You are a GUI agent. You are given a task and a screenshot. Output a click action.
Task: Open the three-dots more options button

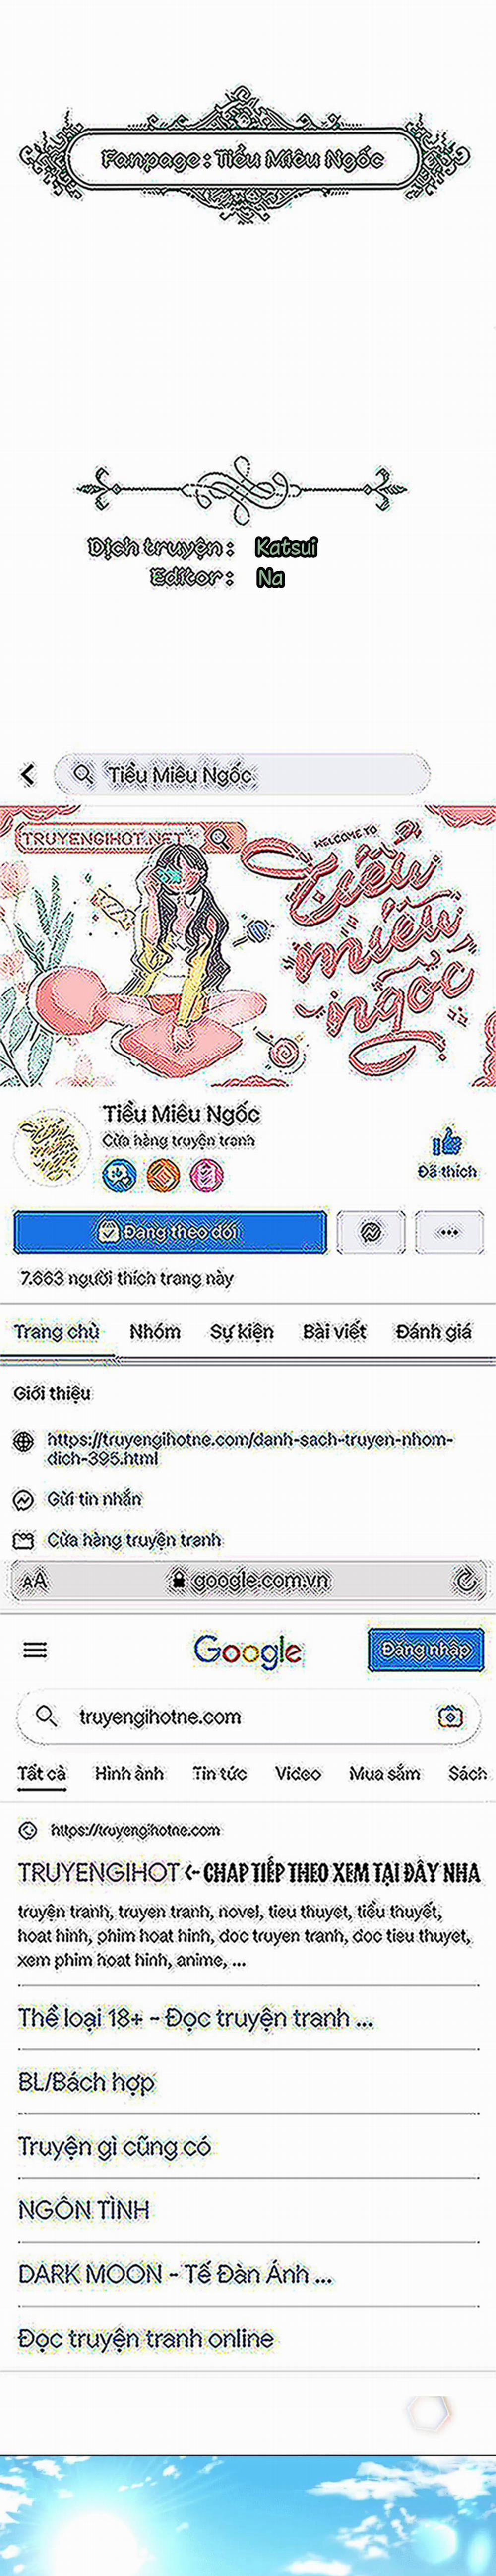449,1233
